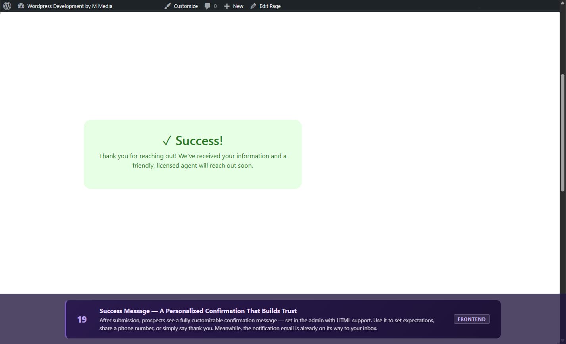Select the Customize paintbrush icon
The width and height of the screenshot is (566, 344).
(167, 6)
